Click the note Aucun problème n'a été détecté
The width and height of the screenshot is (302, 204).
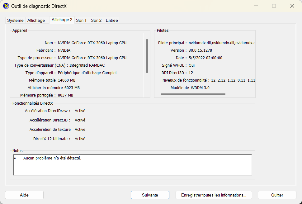coord(52,158)
